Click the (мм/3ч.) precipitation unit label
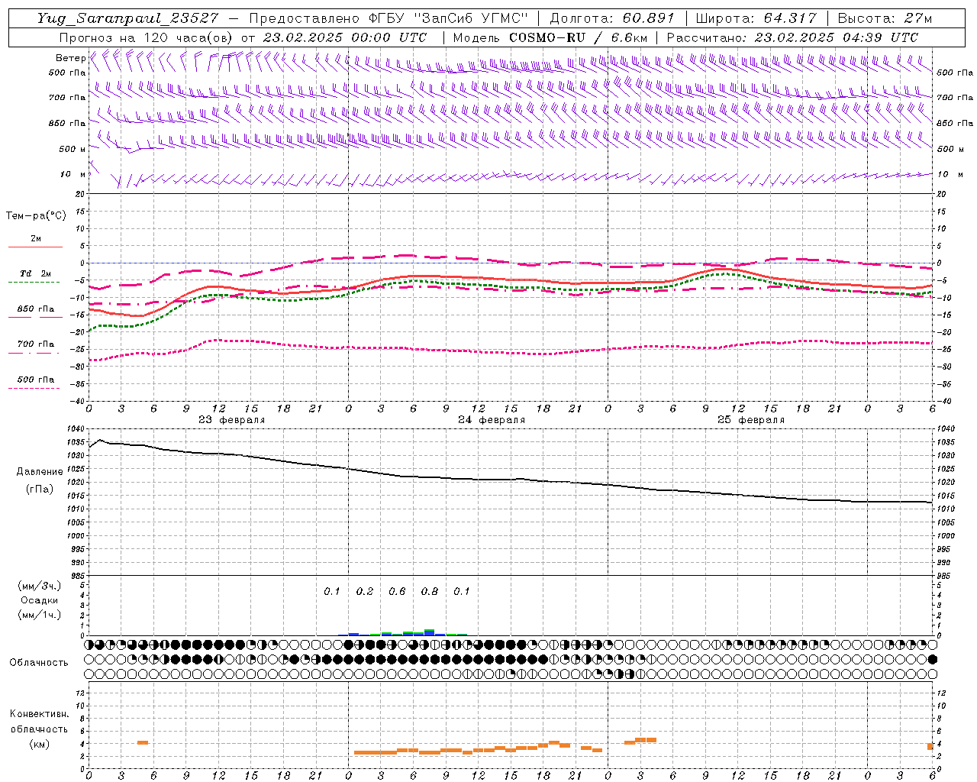The image size is (977, 782). (39, 586)
